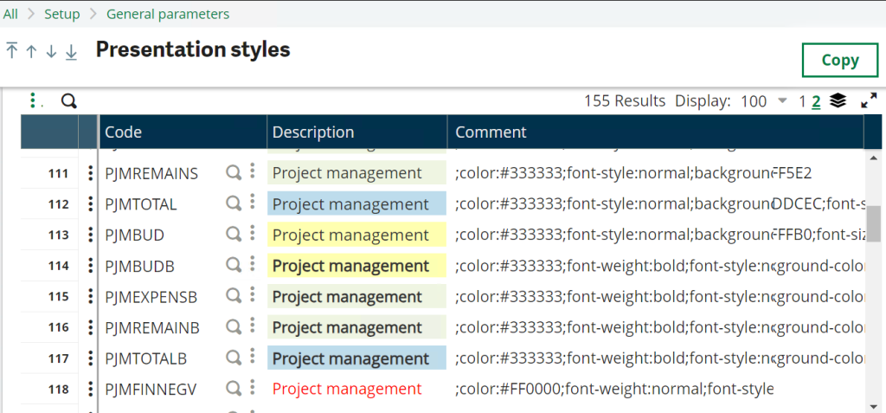Go to the previous record arrow
886x413 pixels.
click(x=31, y=51)
